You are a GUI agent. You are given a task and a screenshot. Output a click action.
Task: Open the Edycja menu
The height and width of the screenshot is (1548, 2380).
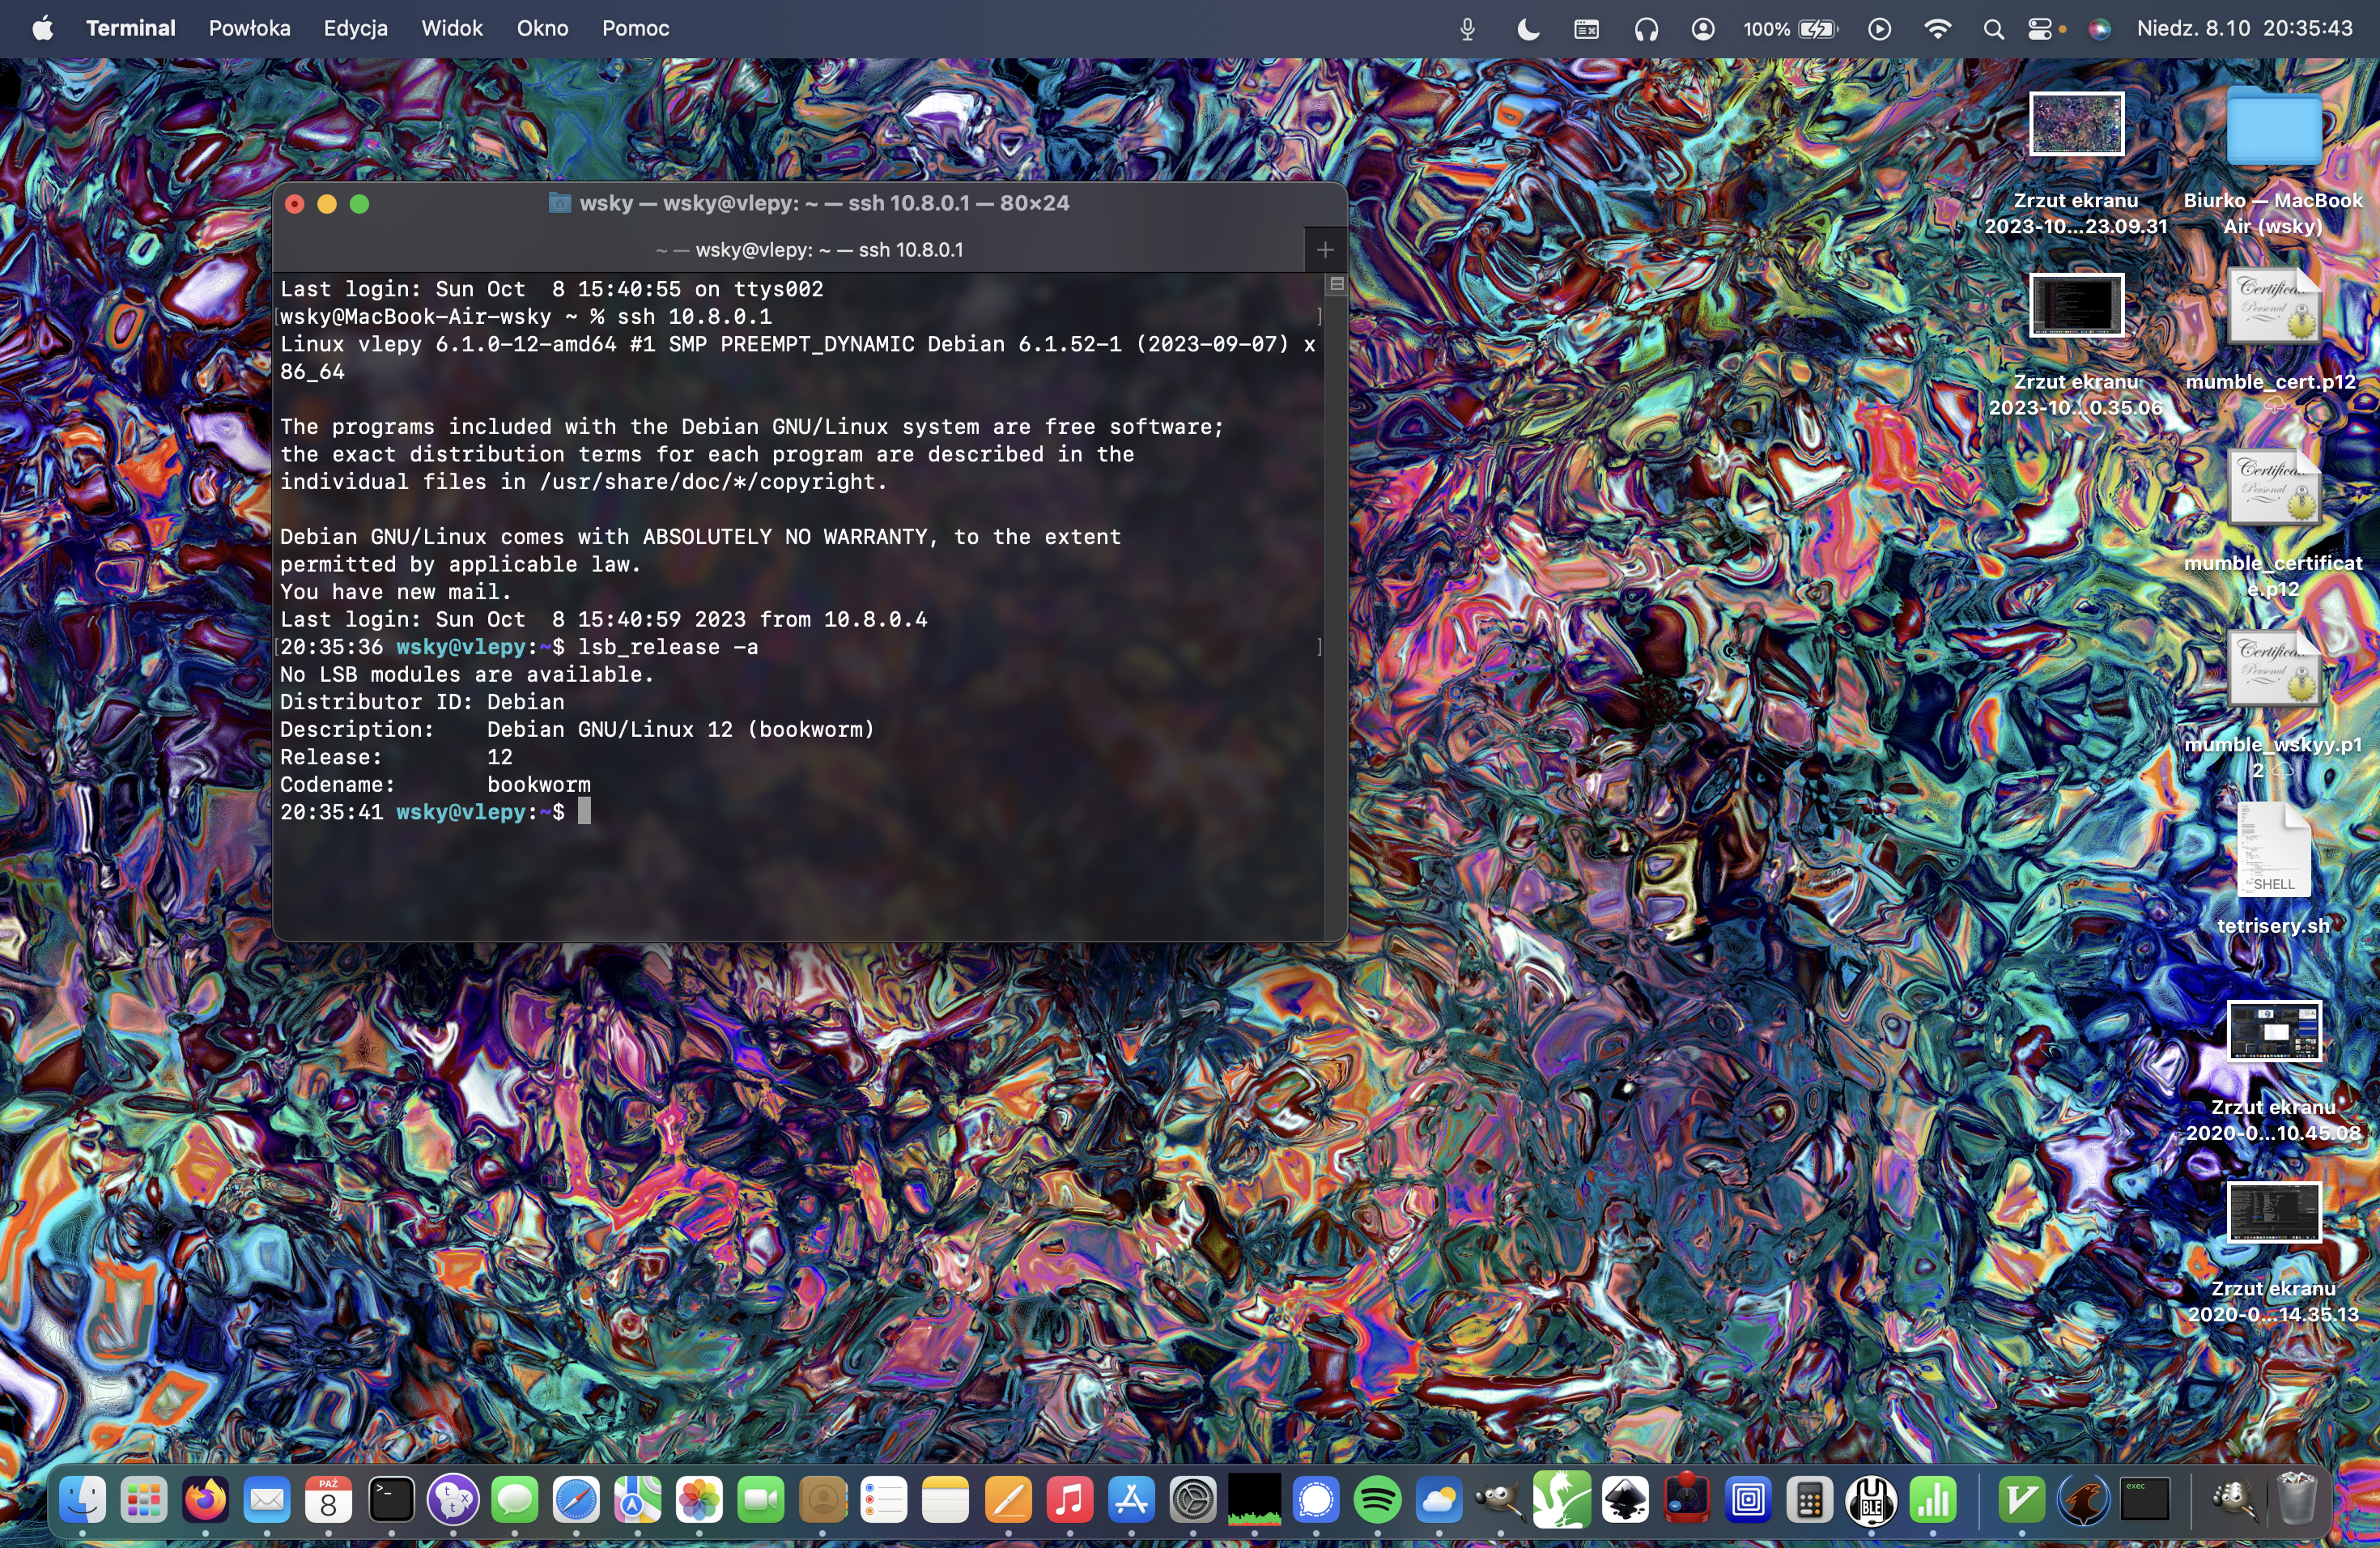[x=355, y=29]
